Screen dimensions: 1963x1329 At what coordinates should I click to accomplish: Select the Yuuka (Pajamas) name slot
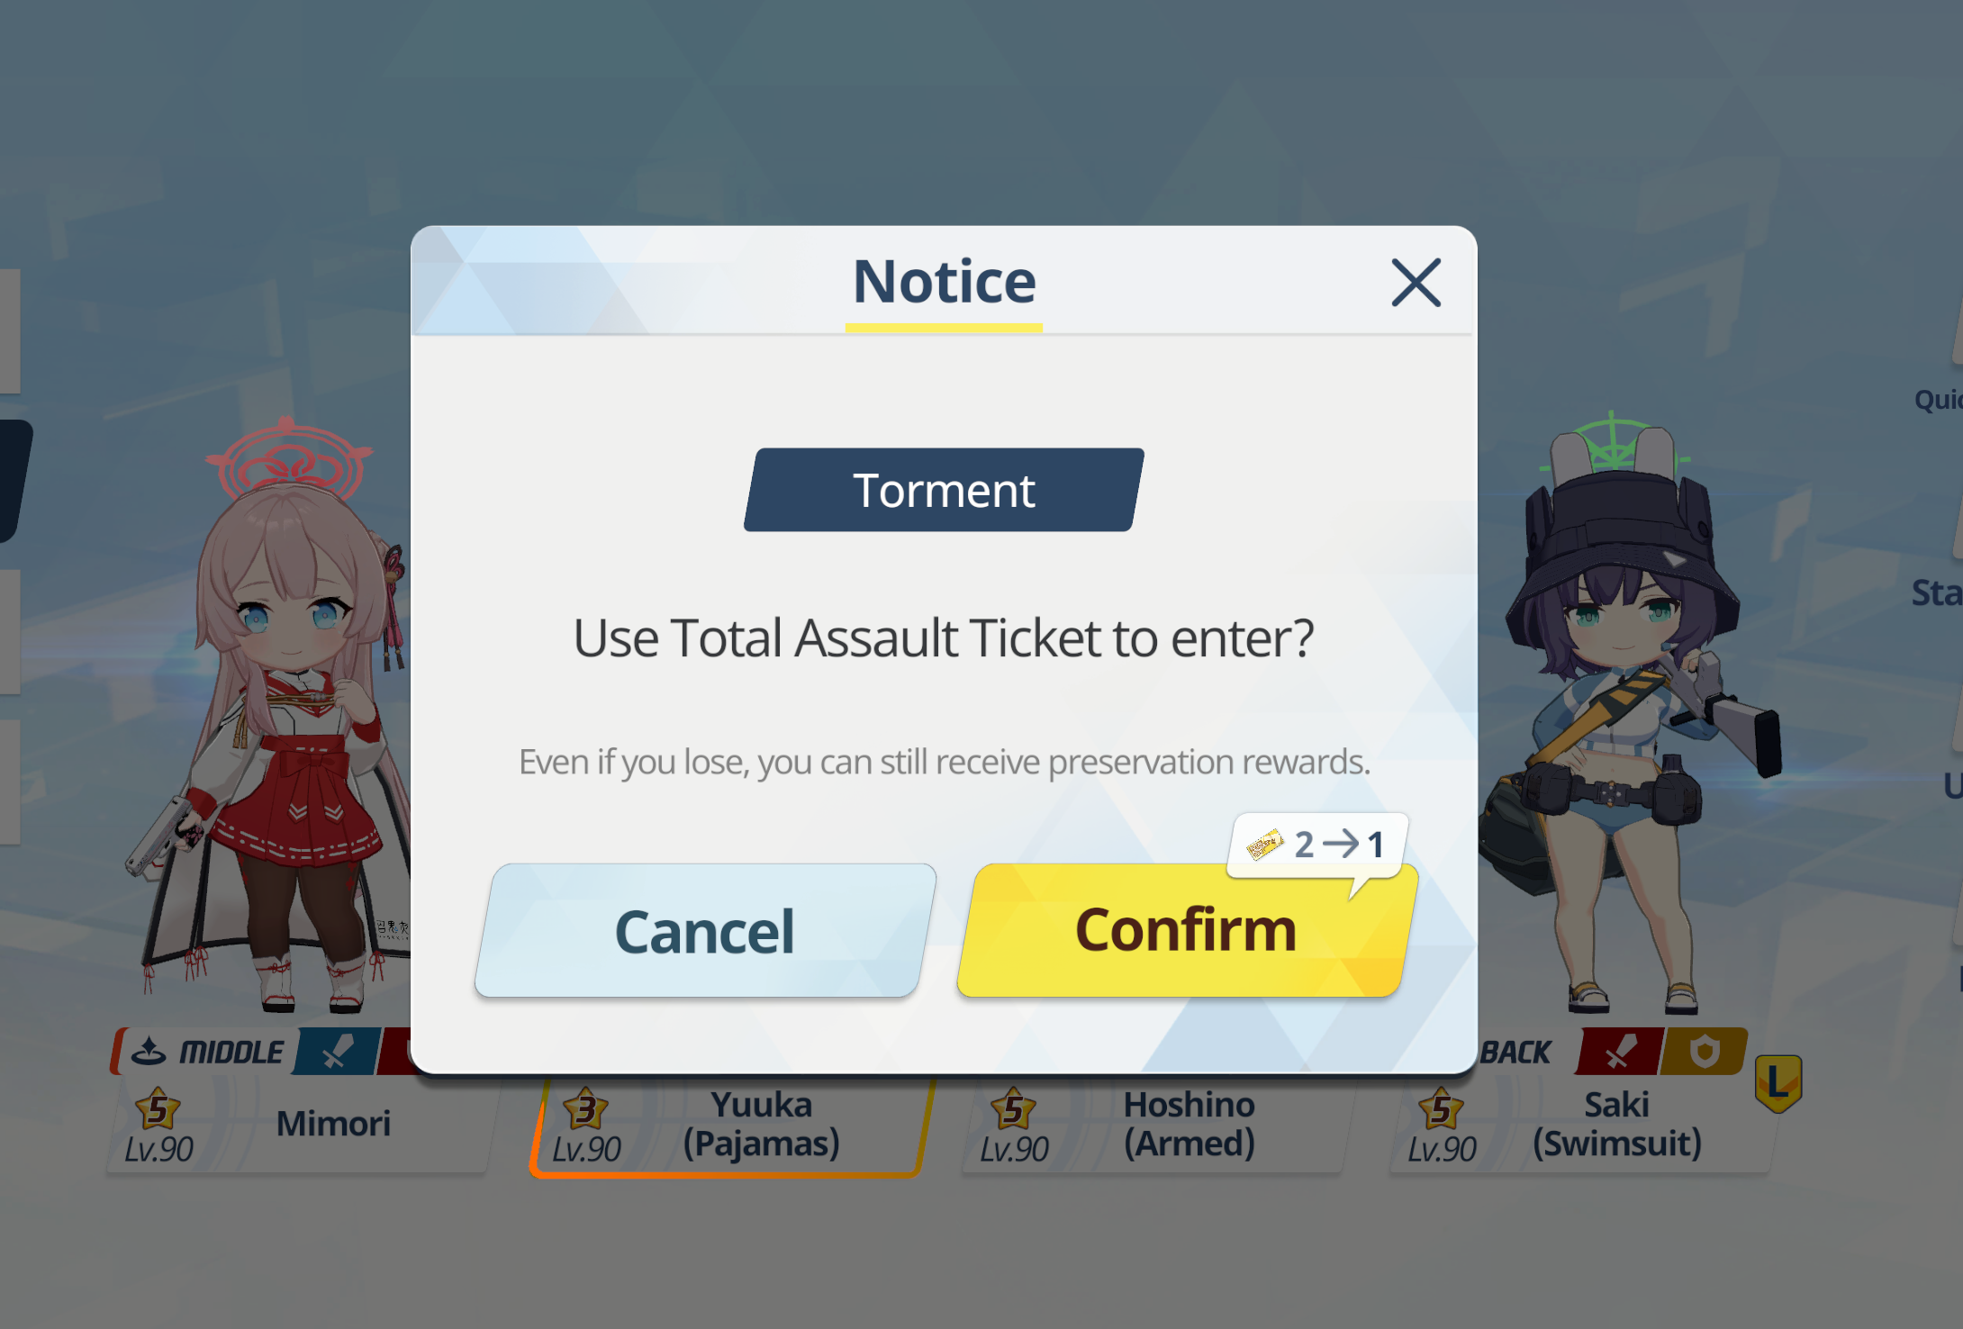click(728, 1126)
